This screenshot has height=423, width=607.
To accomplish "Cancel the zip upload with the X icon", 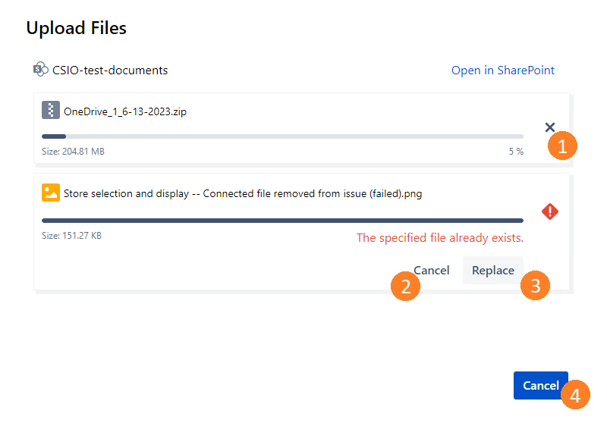I will tap(550, 127).
